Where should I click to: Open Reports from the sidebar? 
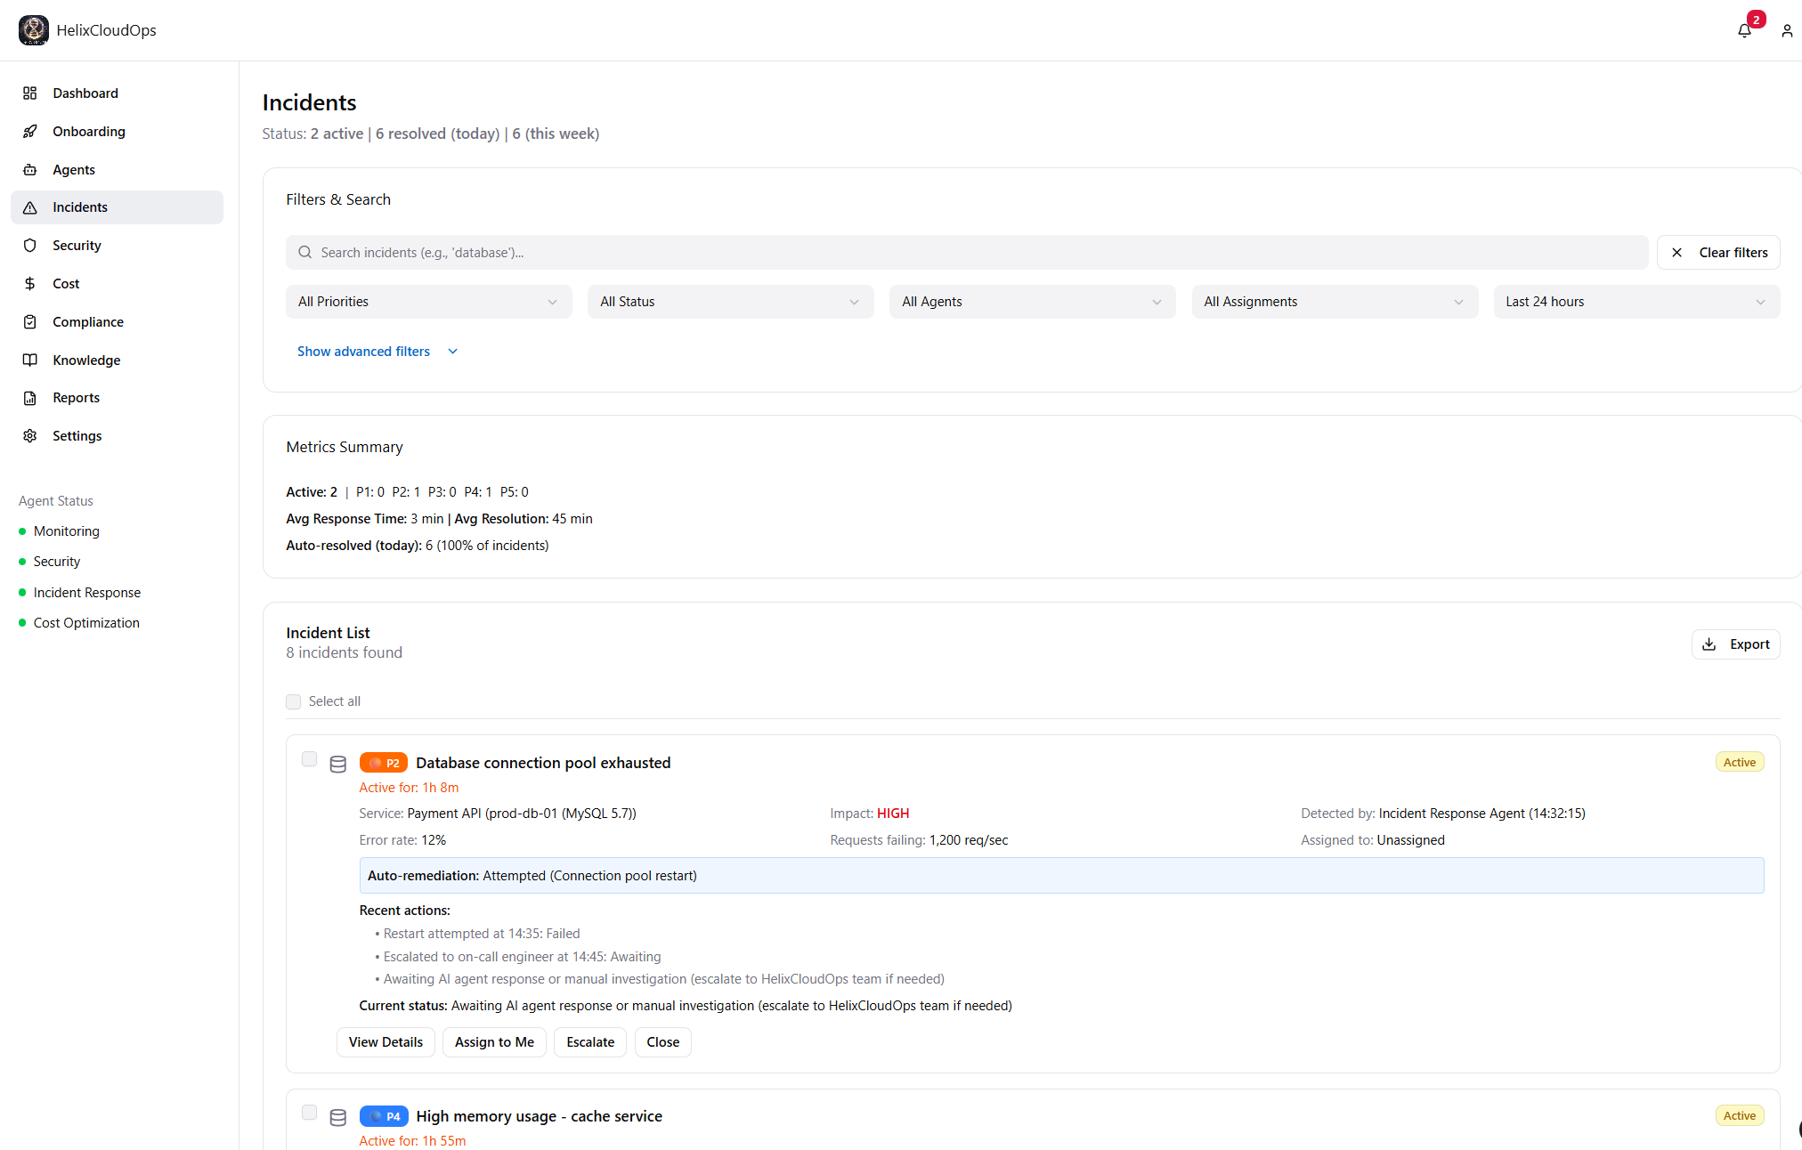pyautogui.click(x=76, y=398)
